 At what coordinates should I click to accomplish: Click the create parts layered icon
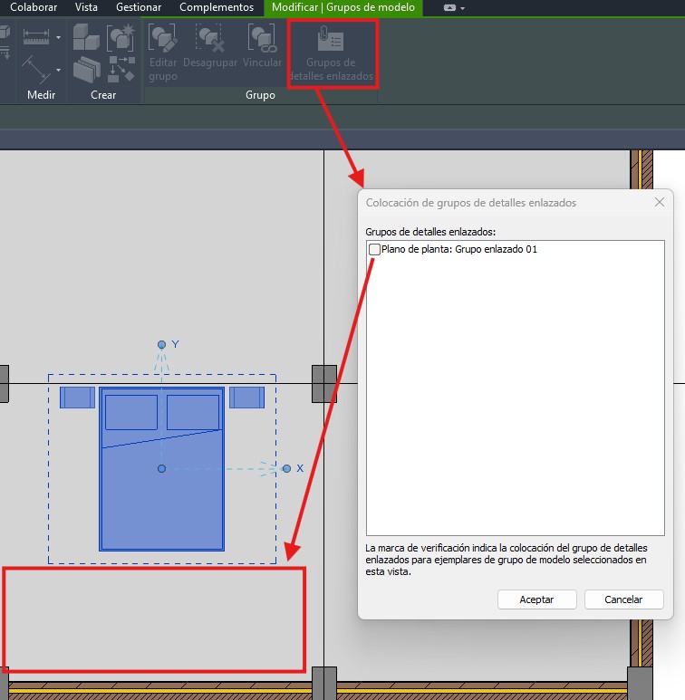pyautogui.click(x=86, y=69)
